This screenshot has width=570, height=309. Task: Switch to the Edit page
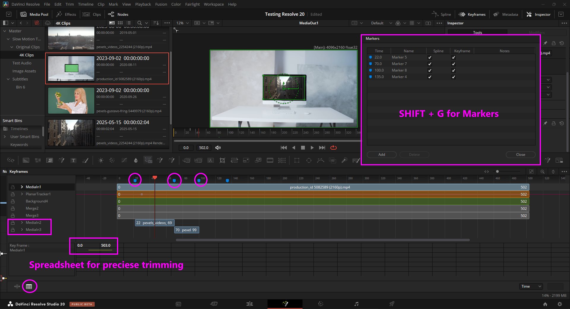click(x=249, y=304)
